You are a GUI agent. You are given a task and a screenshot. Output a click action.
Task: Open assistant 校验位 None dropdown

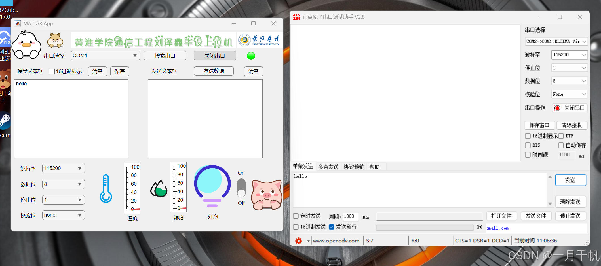click(569, 94)
